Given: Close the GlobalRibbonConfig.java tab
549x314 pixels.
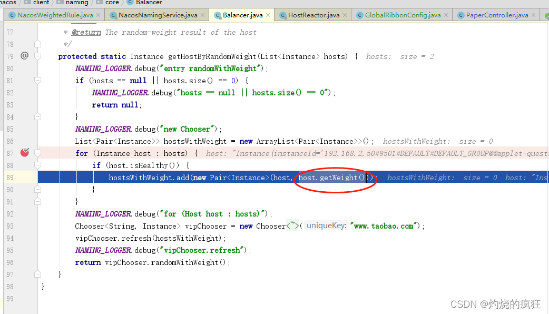Looking at the screenshot, I should (446, 15).
